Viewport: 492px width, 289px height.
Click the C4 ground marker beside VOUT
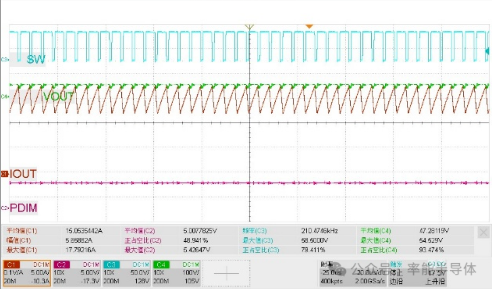(5, 96)
